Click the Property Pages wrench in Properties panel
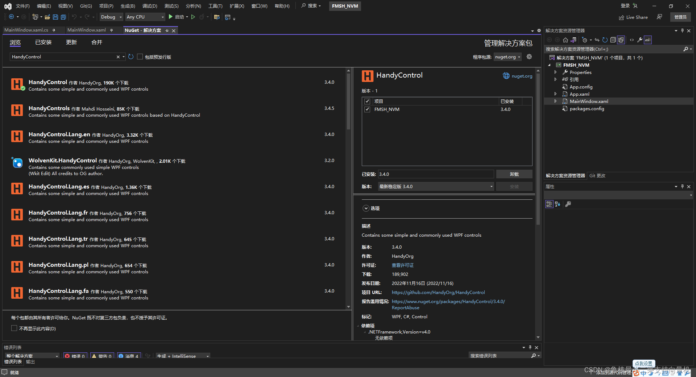The image size is (696, 377). click(568, 204)
